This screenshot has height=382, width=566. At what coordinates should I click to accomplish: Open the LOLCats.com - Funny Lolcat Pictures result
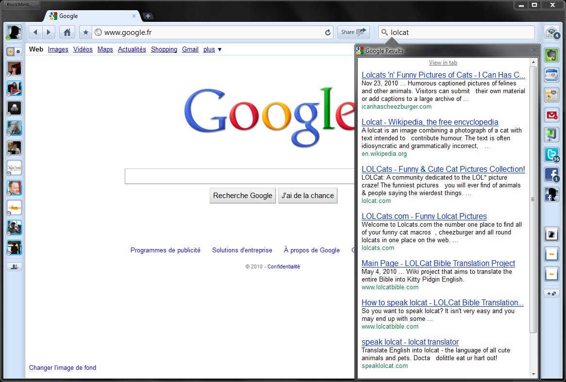point(424,216)
